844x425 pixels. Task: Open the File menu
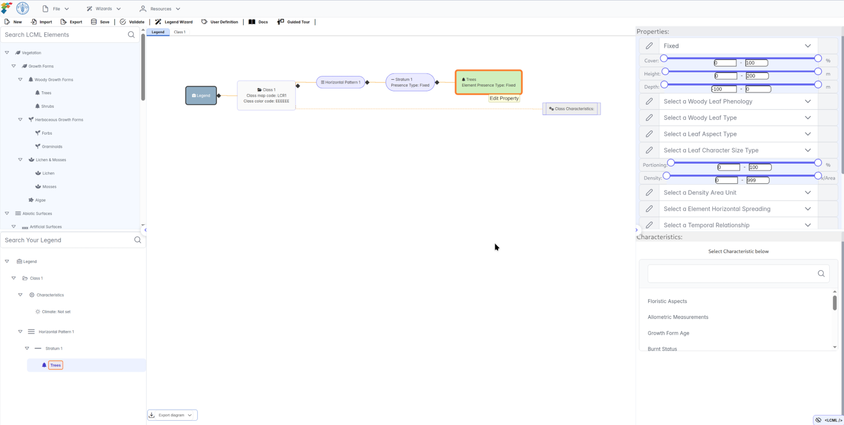[x=55, y=9]
